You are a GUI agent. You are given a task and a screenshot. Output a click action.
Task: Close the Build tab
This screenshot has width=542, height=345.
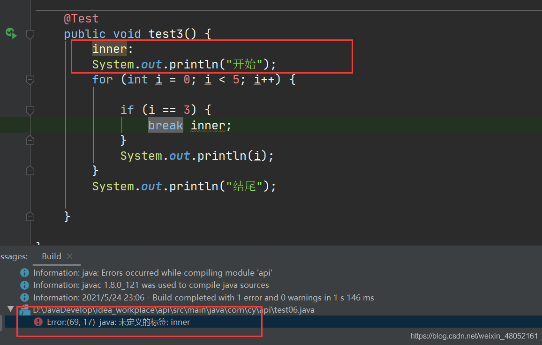pos(69,256)
